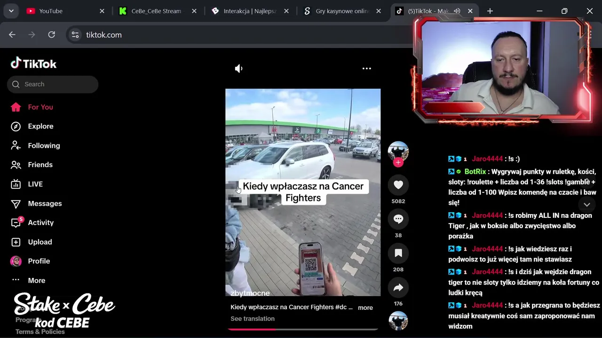
Task: Like the video with heart icon
Action: 398,185
